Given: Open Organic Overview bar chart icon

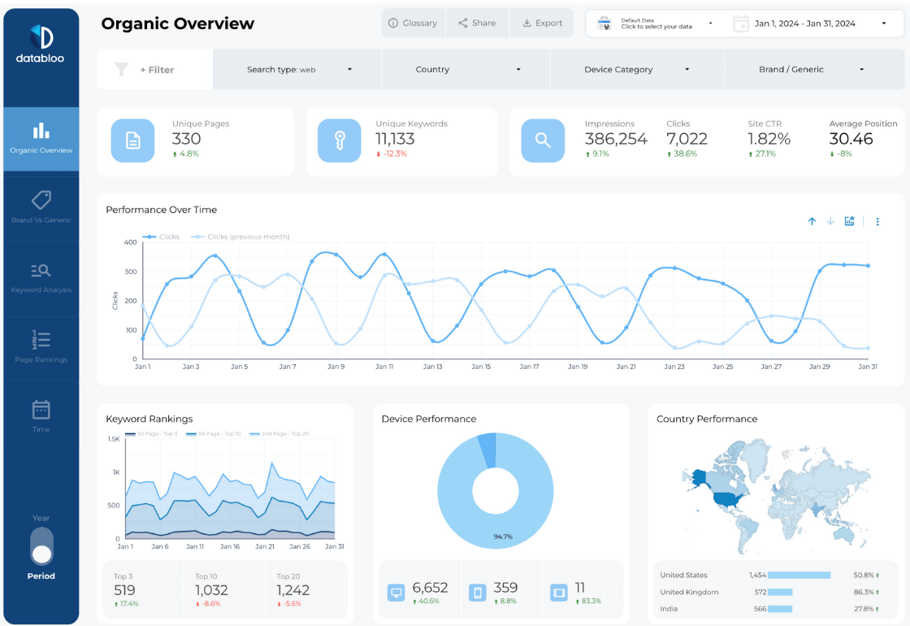Looking at the screenshot, I should [41, 131].
